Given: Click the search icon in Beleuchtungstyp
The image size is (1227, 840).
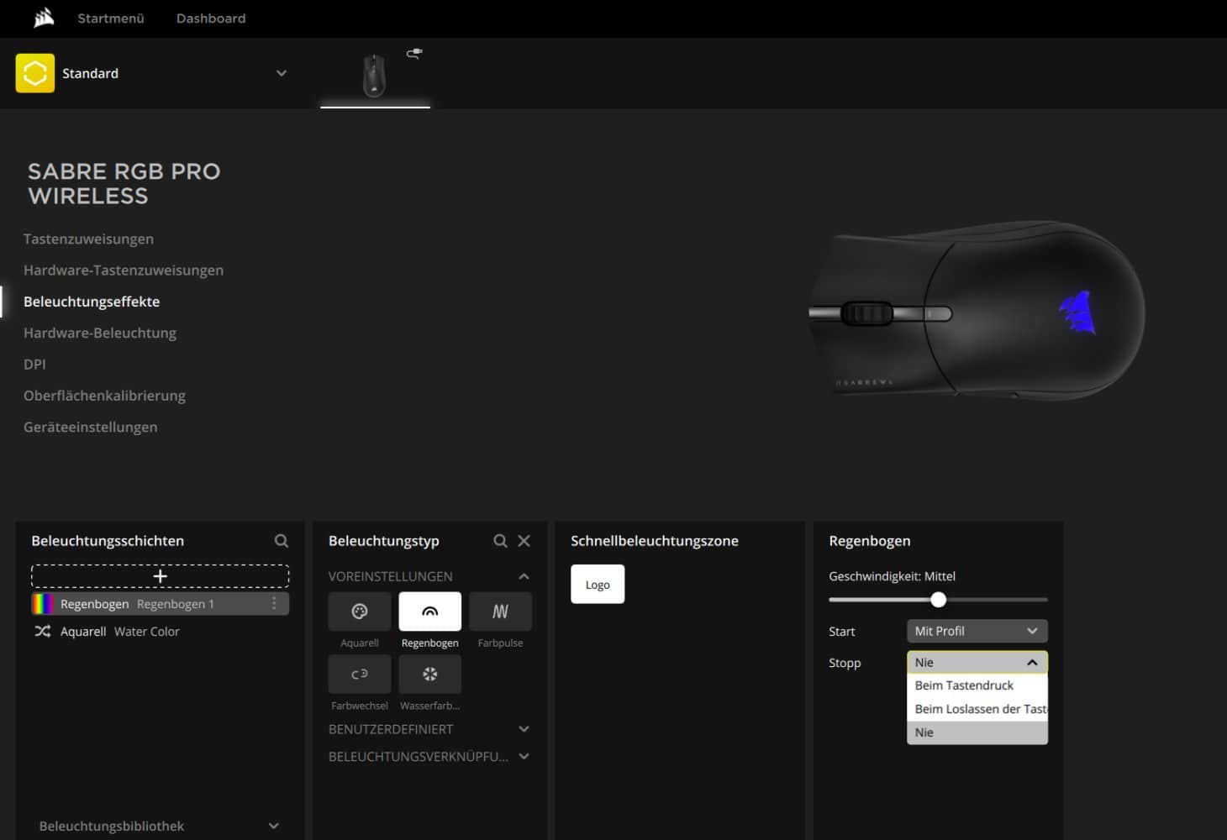Looking at the screenshot, I should click(500, 541).
